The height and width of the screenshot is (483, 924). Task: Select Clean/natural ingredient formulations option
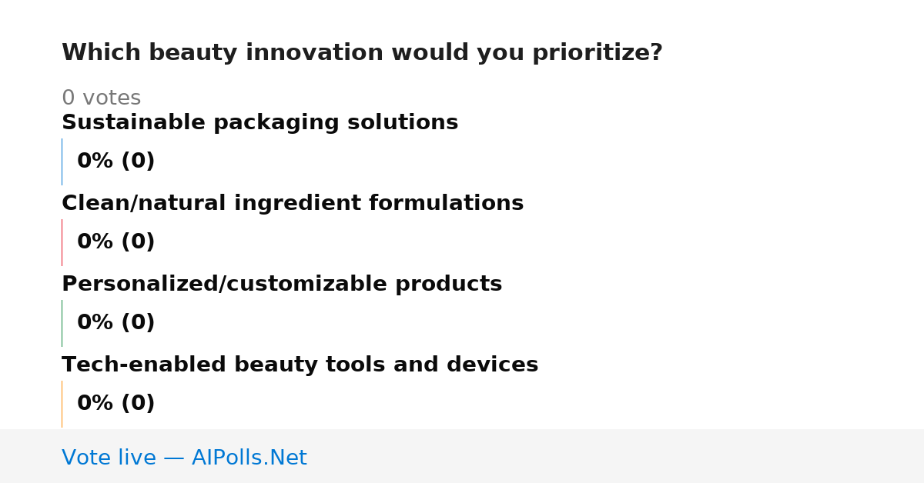(293, 204)
